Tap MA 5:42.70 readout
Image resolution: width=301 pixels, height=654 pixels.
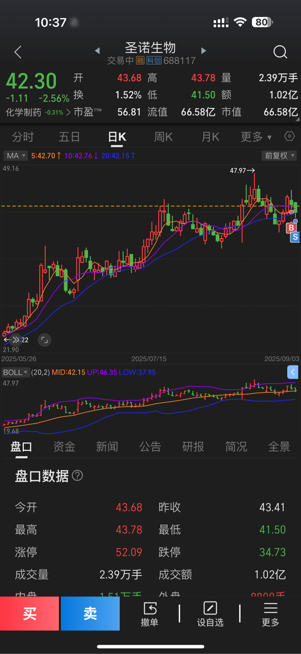[46, 156]
